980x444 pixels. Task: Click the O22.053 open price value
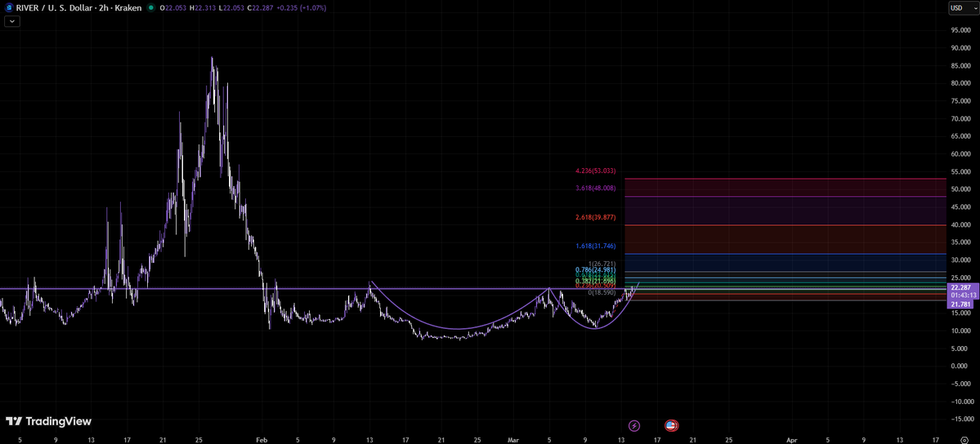pos(172,8)
